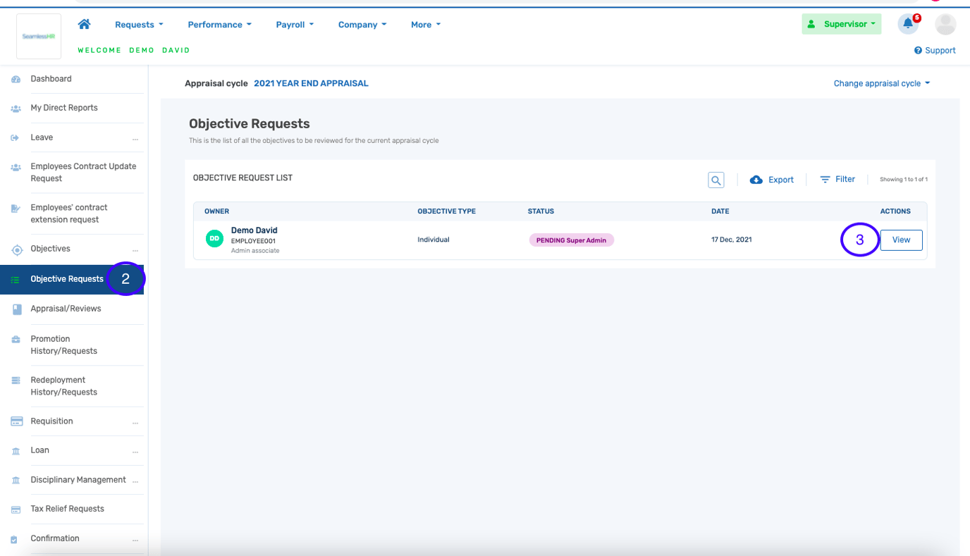Click the Export cloud icon
The image size is (970, 556).
coord(756,179)
